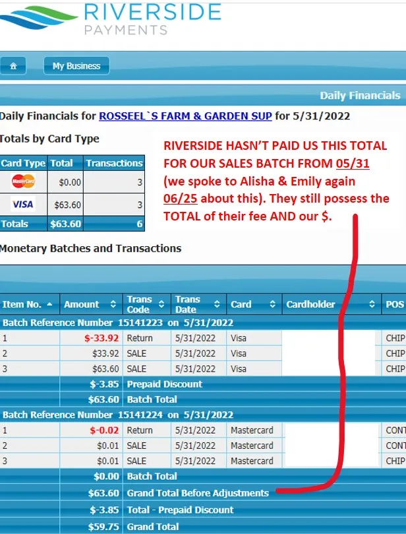This screenshot has height=534, width=406.
Task: Select Batch Reference Number 15141224 row
Action: (203, 415)
